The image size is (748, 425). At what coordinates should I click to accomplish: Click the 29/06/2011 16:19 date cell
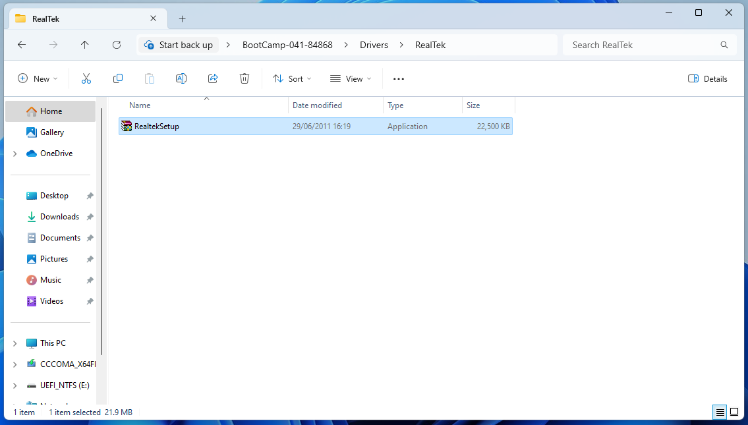pos(322,127)
